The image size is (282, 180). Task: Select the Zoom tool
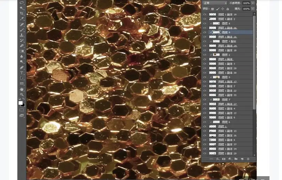pos(22,95)
